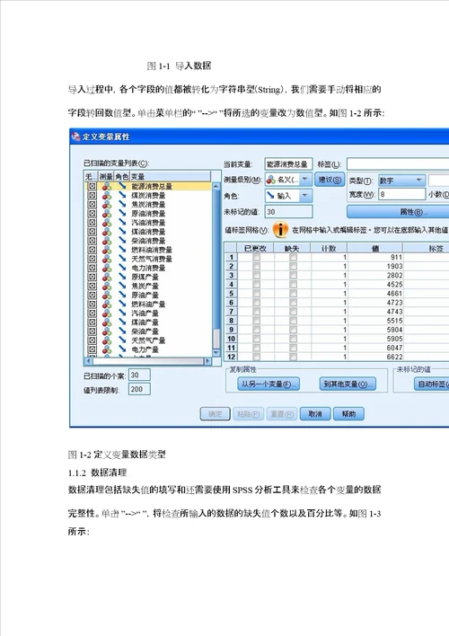Click the variable list scroll-left arrow

click(88, 360)
